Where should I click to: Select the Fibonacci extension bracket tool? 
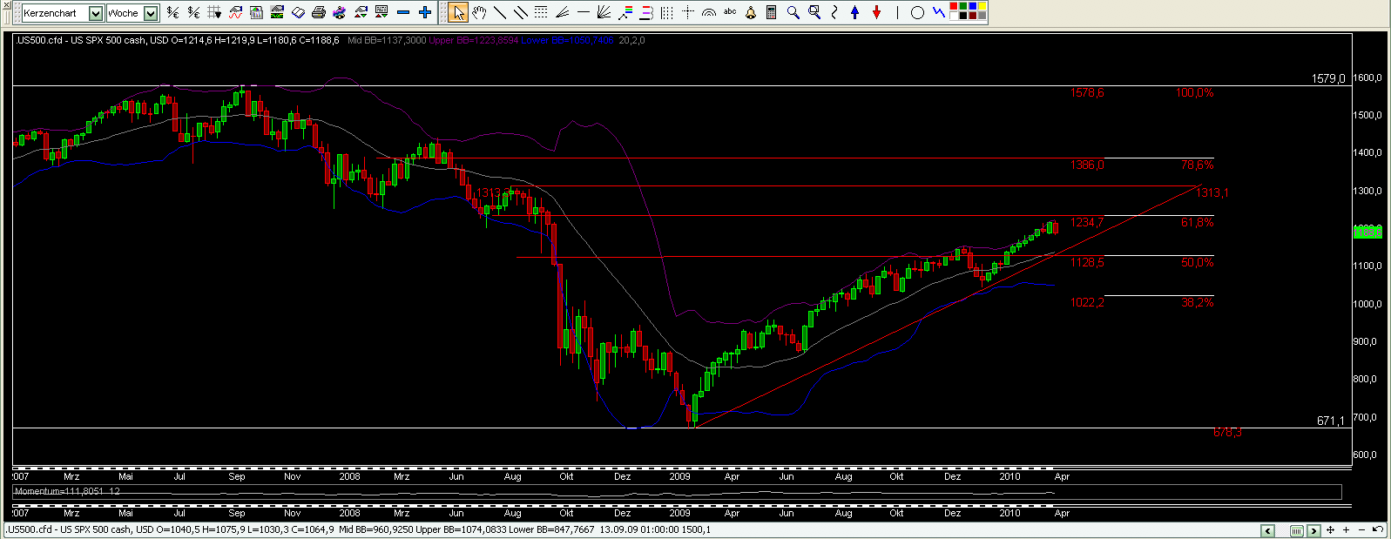[x=645, y=12]
